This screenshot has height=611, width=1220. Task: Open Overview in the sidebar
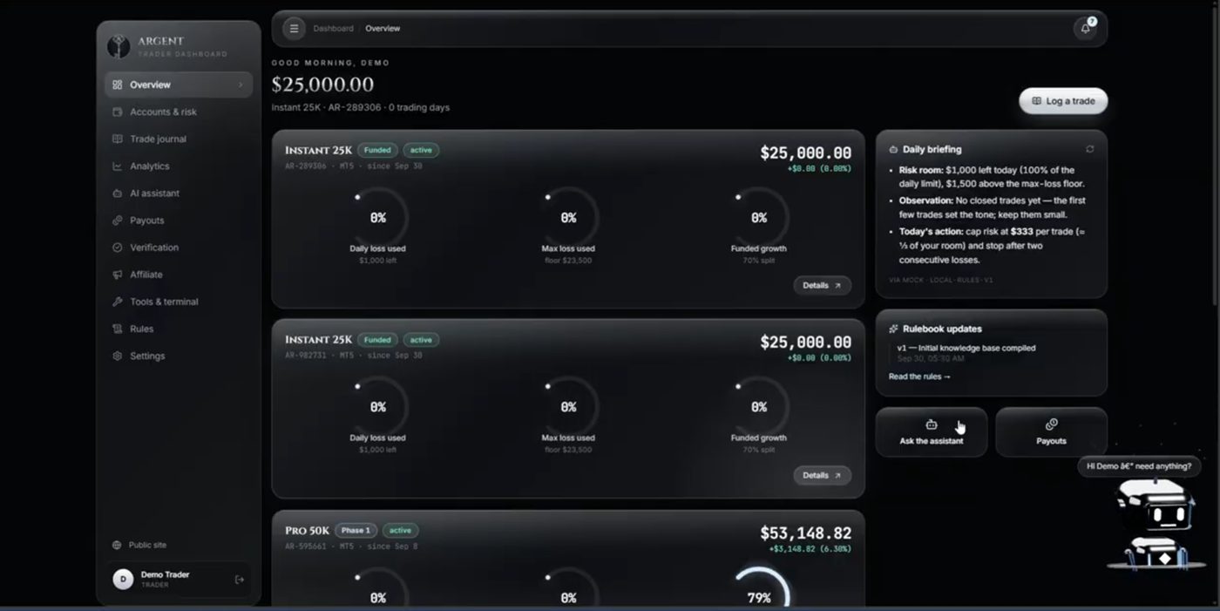pos(179,85)
